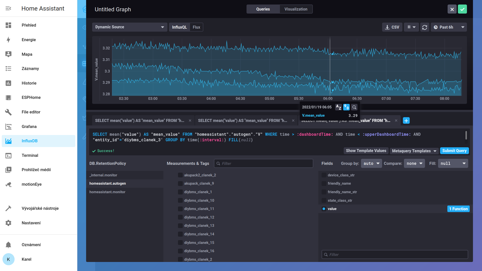The height and width of the screenshot is (271, 482).
Task: Open the Dynamic Source dropdown
Action: pyautogui.click(x=130, y=27)
